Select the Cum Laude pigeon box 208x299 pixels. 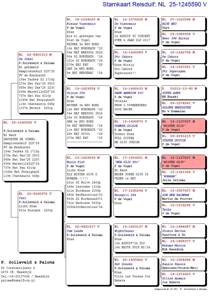pos(88,254)
